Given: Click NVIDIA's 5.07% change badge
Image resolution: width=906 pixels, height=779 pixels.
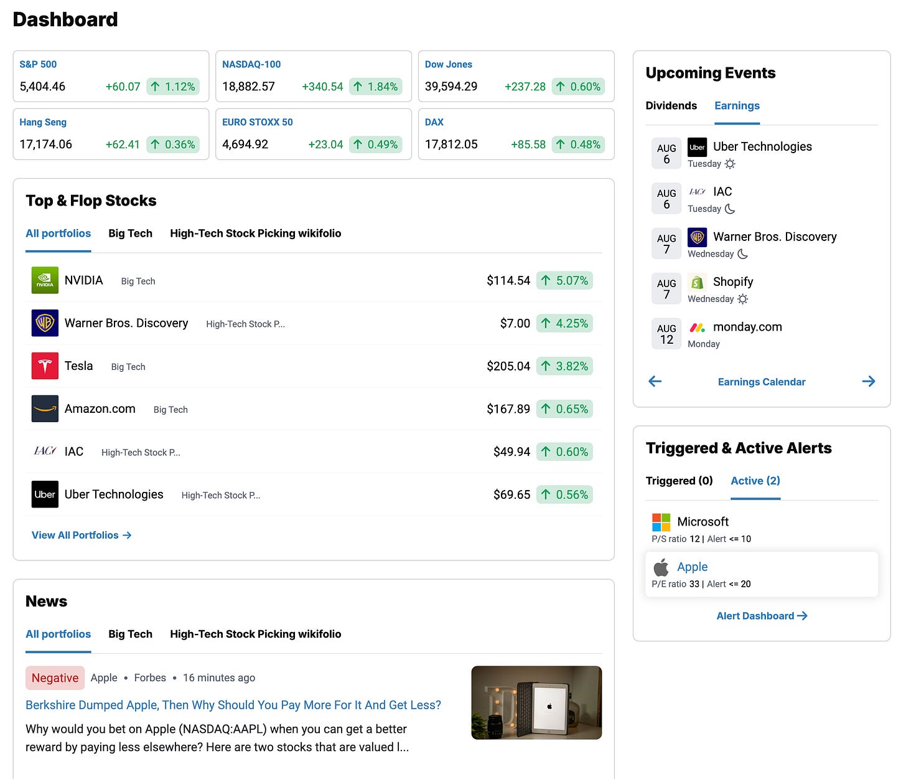Looking at the screenshot, I should [564, 280].
